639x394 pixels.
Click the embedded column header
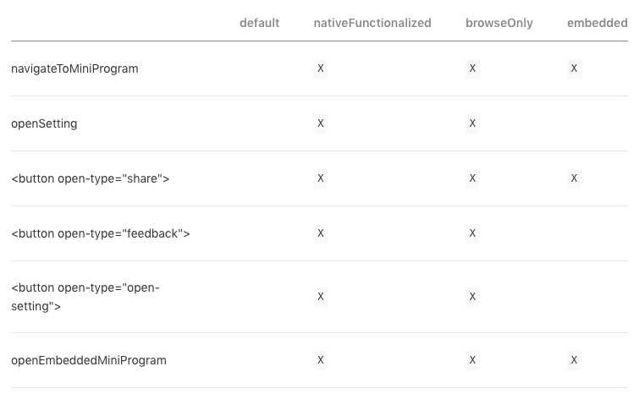pyautogui.click(x=597, y=23)
